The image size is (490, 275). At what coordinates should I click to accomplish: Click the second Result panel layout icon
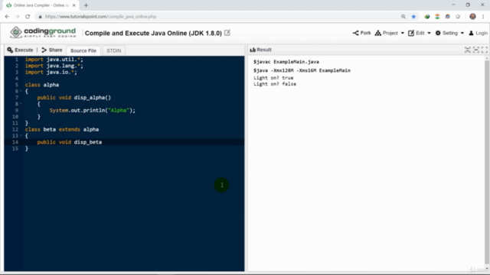pos(476,50)
